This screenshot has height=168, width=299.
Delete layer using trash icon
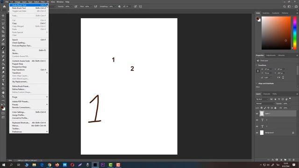[294, 160]
